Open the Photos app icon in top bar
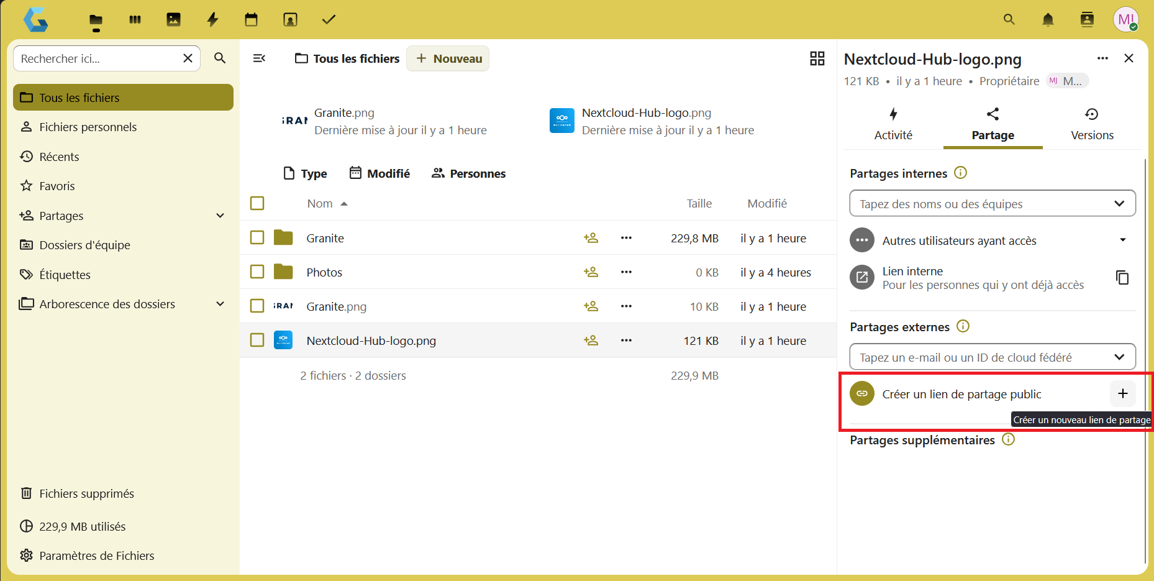This screenshot has width=1154, height=581. click(x=173, y=20)
